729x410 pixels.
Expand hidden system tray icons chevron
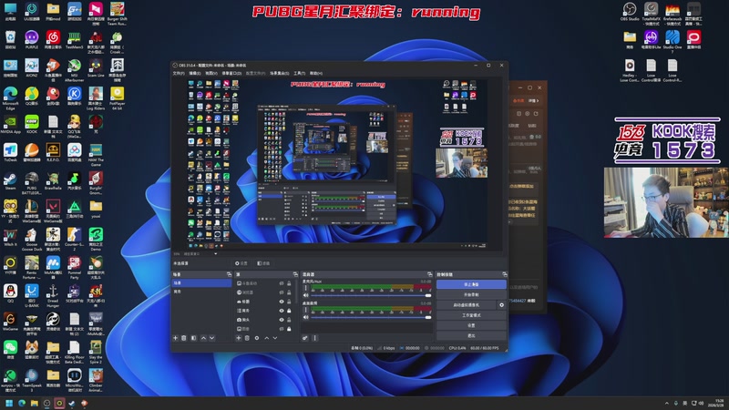667,403
